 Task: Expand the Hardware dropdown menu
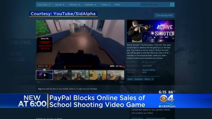pyautogui.click(x=90, y=5)
